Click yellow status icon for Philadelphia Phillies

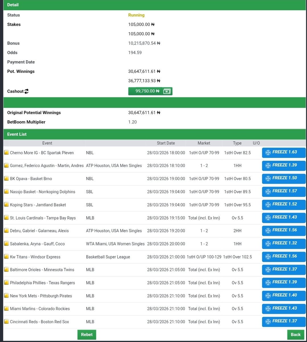coord(6,283)
